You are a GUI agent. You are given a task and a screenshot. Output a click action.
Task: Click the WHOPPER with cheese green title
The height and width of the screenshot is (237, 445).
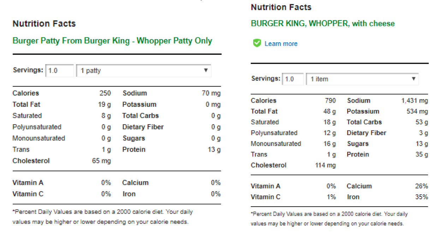[322, 24]
